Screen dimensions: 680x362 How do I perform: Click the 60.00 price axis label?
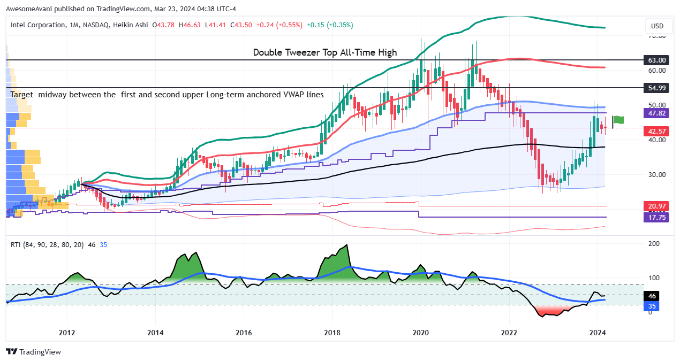point(656,70)
